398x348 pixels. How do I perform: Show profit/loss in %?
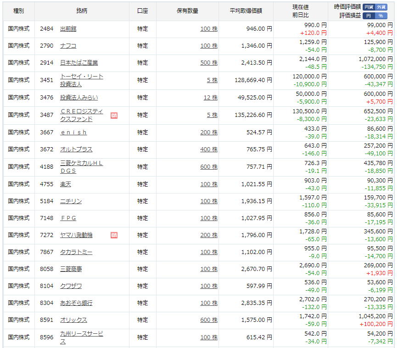click(381, 16)
